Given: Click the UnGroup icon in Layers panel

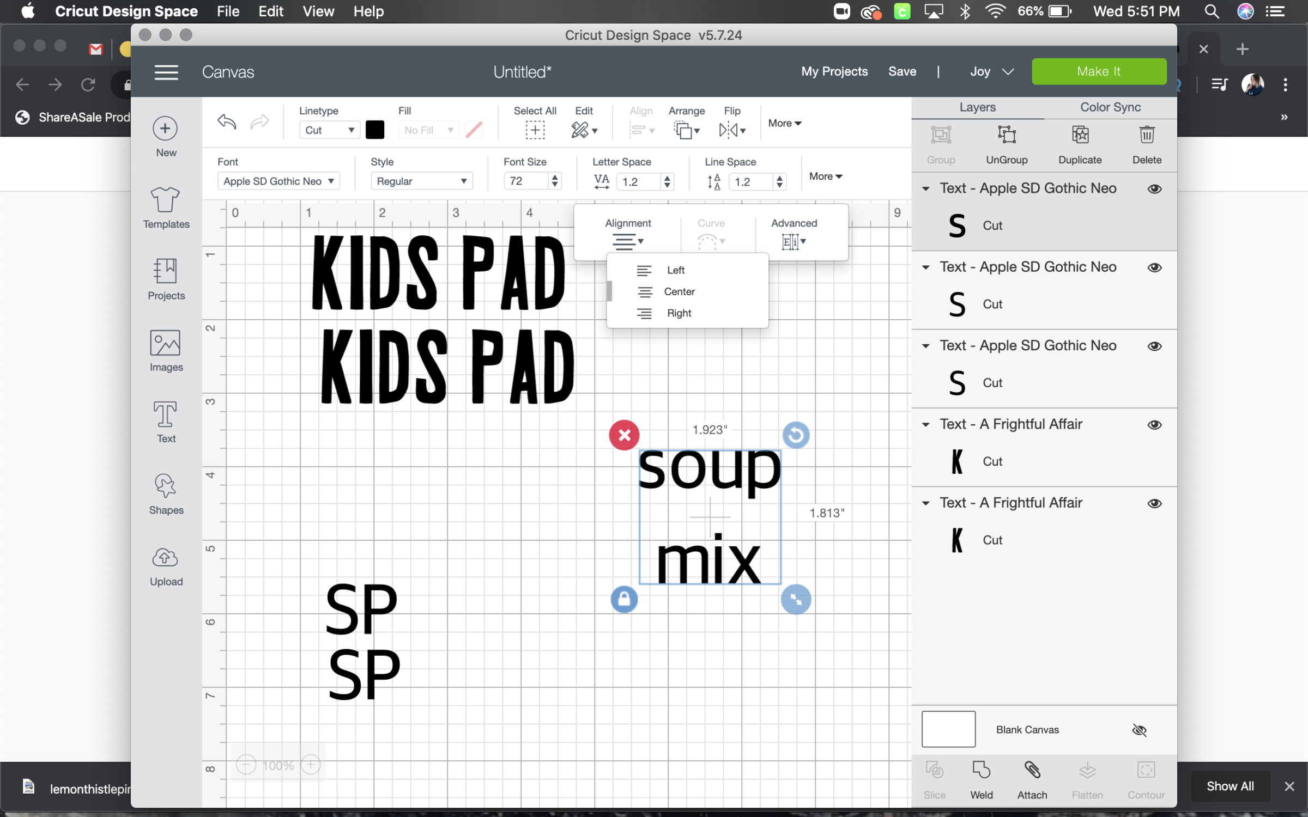Looking at the screenshot, I should 1006,135.
